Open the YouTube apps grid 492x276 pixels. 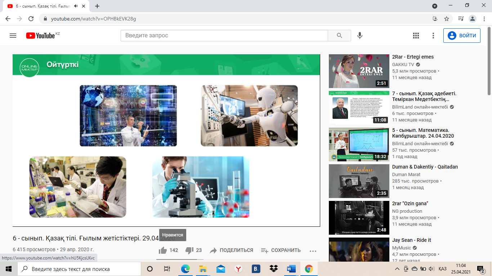coord(416,36)
